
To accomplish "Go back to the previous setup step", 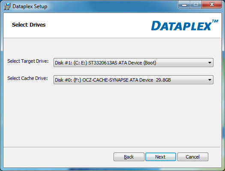I will (129, 157).
